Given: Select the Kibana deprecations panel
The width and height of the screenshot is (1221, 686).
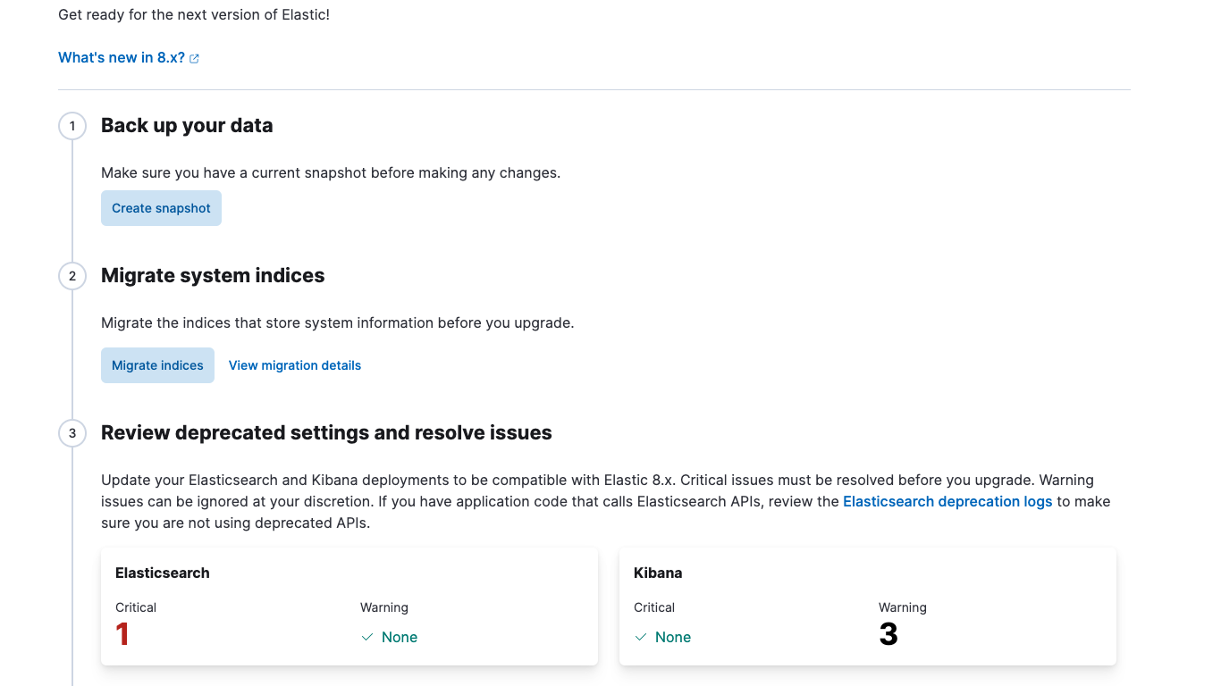Looking at the screenshot, I should click(866, 606).
